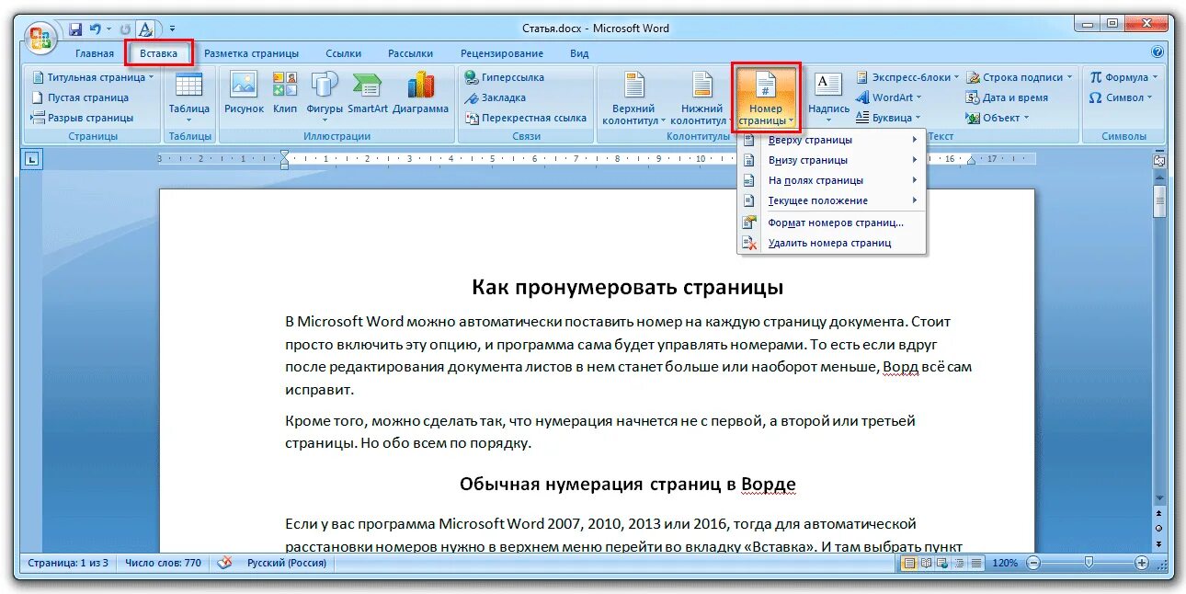Open the Экспресс-блоки dropdown
Image resolution: width=1186 pixels, height=594 pixels.
[907, 77]
